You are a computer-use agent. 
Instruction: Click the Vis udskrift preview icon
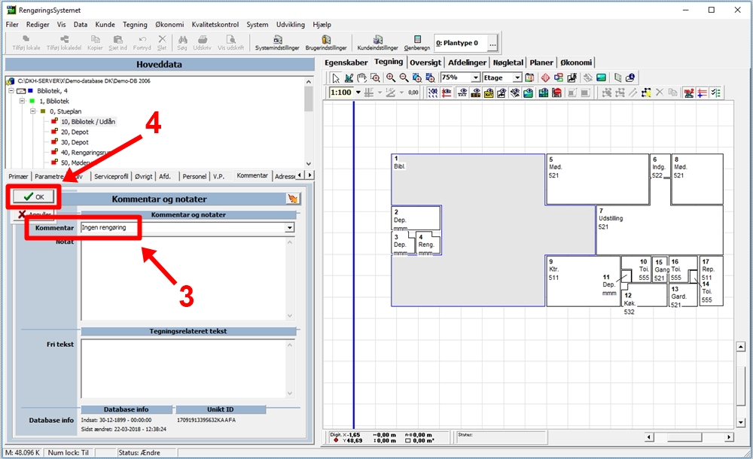click(x=231, y=43)
